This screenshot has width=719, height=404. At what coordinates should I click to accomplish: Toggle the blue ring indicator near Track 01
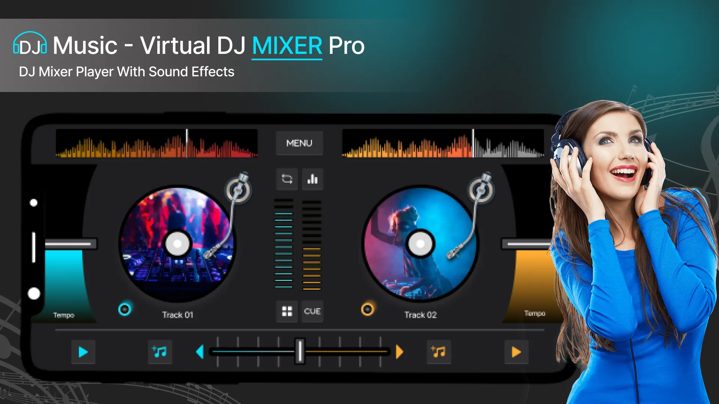click(x=125, y=309)
